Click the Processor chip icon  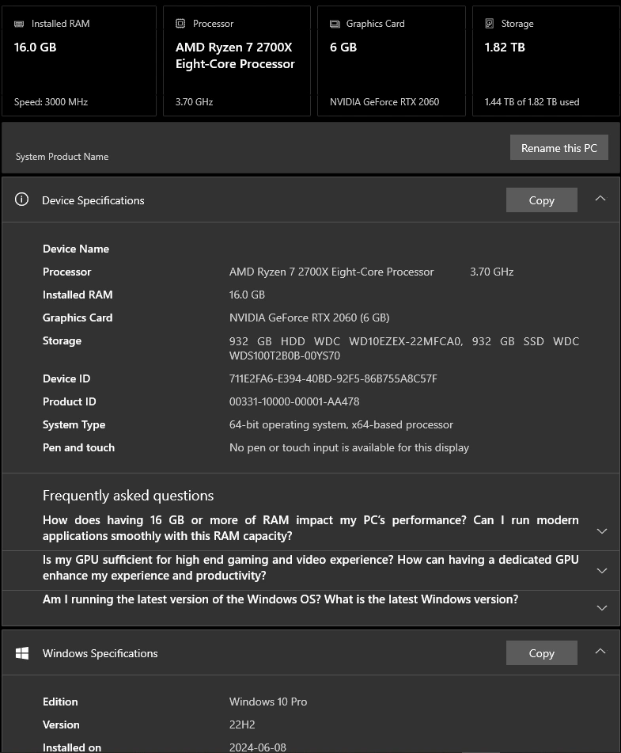[x=180, y=24]
